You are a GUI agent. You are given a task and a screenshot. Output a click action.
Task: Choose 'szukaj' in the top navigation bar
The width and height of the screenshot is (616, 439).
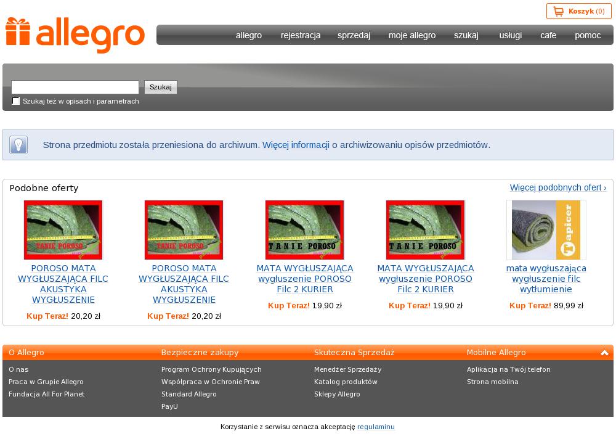click(466, 35)
